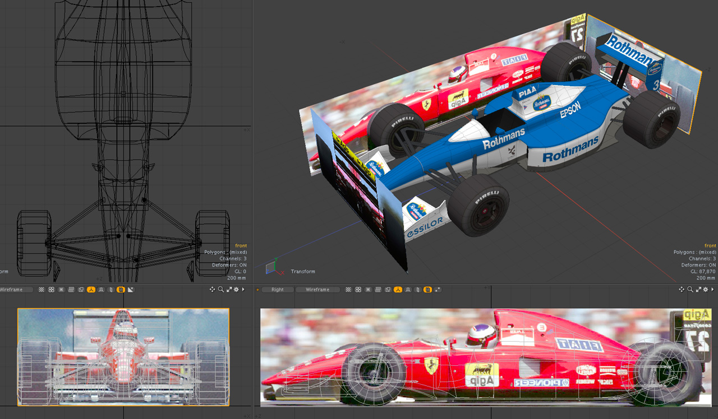Open Wireframe shading dropdown in Right viewport
The image size is (718, 419).
click(x=317, y=290)
